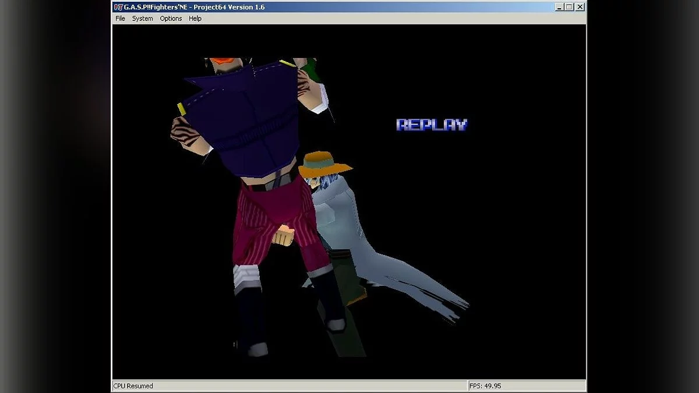
Task: Open the System menu
Action: coord(142,19)
